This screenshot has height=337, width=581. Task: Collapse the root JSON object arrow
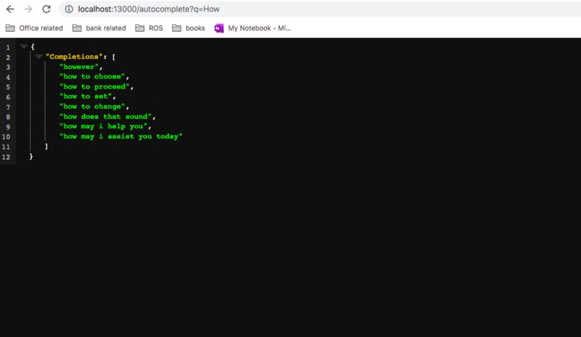(24, 46)
